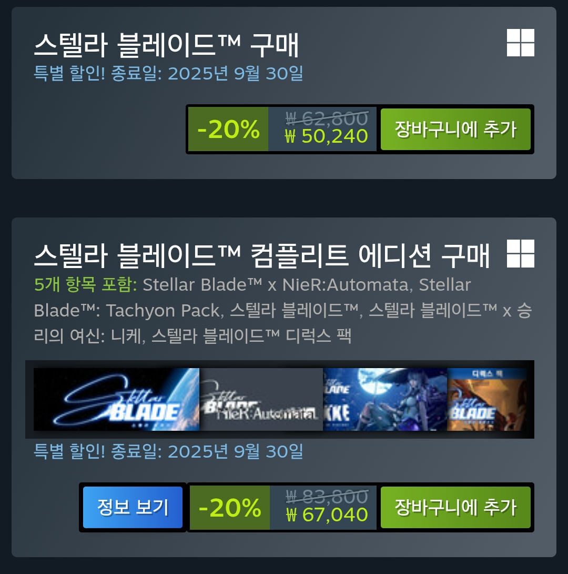Image resolution: width=568 pixels, height=574 pixels.
Task: Select the NIKKE collaboration DLC thumbnail
Action: tap(385, 399)
